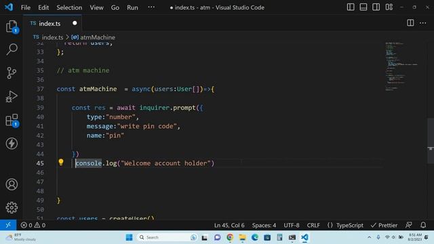Click the remote window indicator in the status bar
Image resolution: width=434 pixels, height=244 pixels.
(8, 225)
